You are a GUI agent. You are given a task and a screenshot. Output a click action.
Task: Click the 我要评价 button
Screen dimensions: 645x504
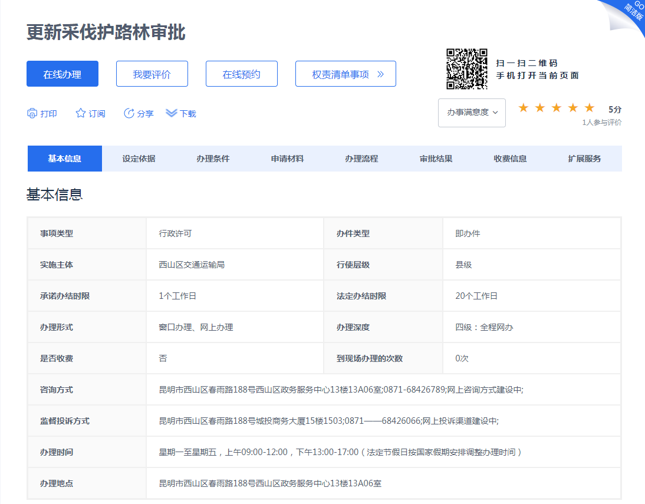point(152,74)
